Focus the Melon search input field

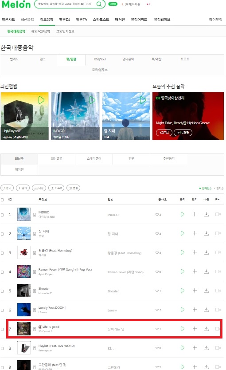(x=66, y=4)
